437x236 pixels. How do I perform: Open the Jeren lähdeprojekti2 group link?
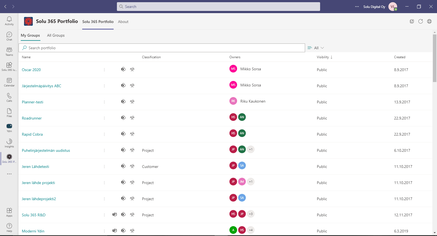(39, 199)
